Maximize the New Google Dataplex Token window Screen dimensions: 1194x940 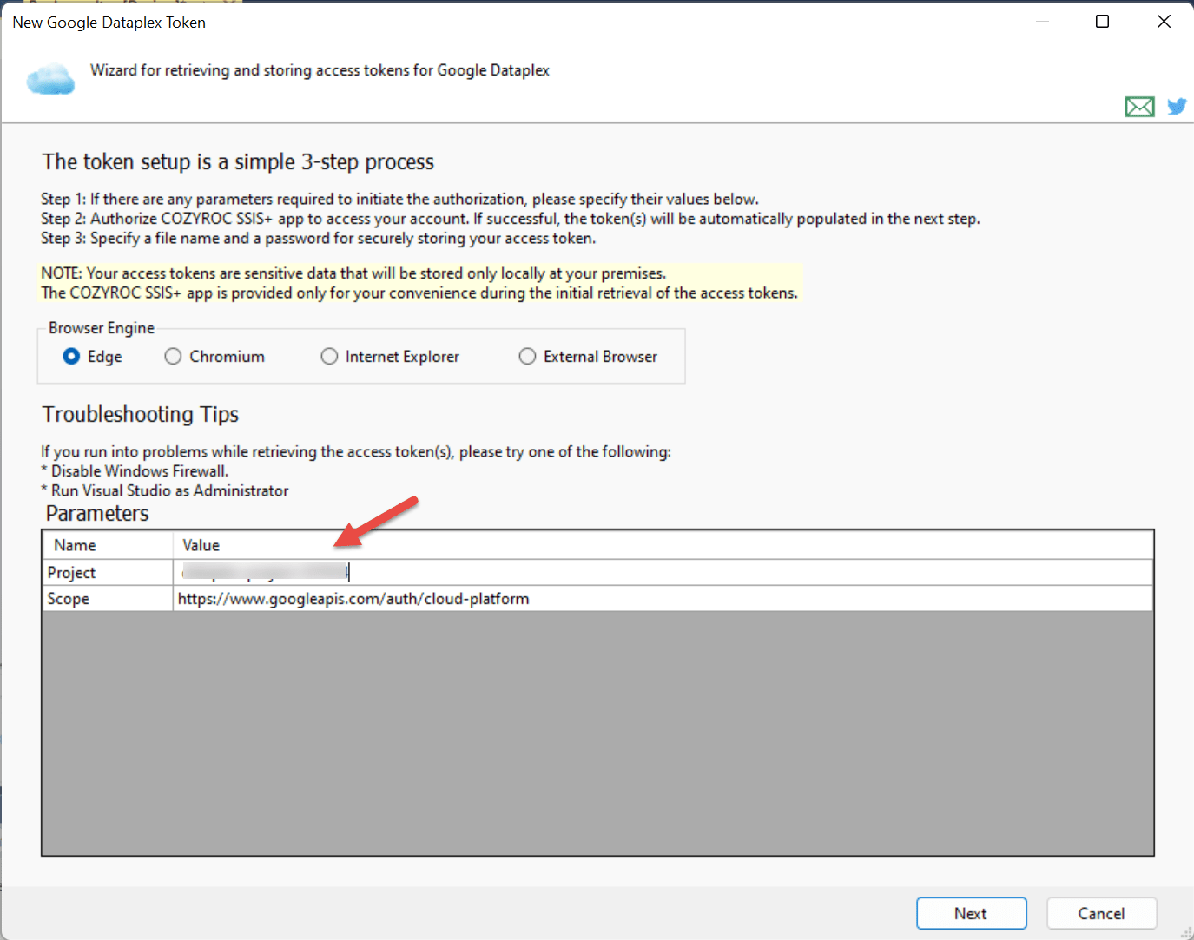point(1103,22)
